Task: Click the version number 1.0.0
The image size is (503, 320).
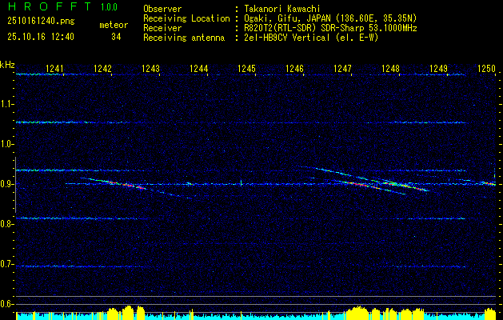Action: point(109,7)
